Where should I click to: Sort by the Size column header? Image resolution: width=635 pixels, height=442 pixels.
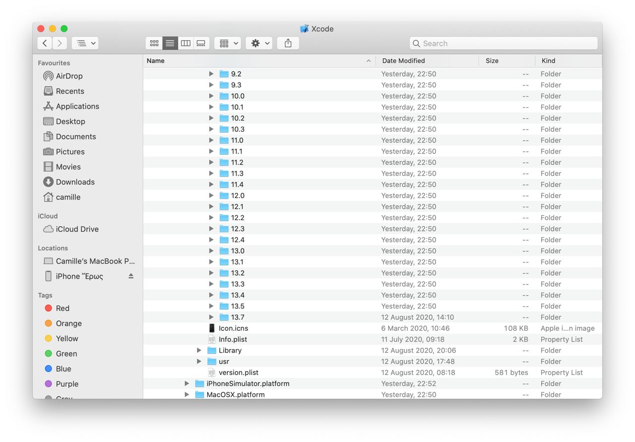pos(507,61)
